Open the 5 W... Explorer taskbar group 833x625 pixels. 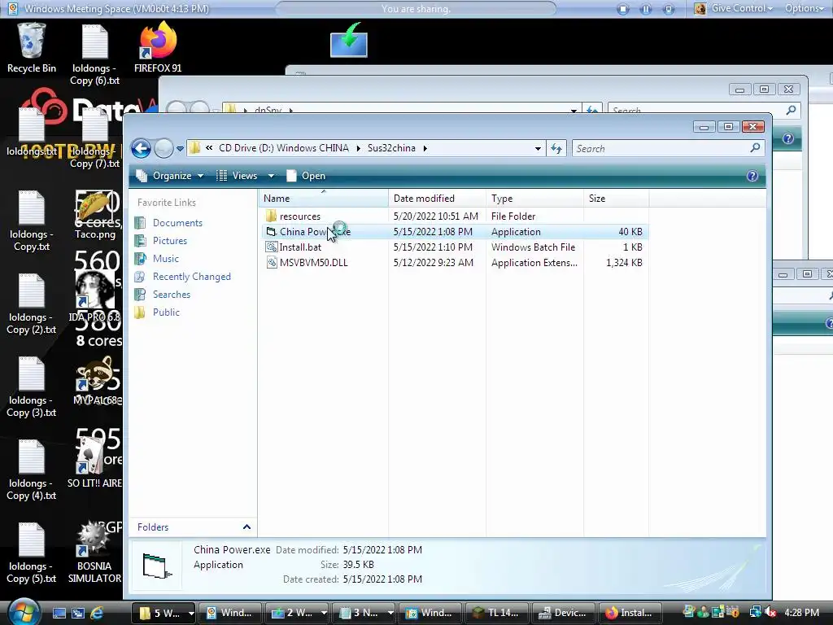pos(164,613)
